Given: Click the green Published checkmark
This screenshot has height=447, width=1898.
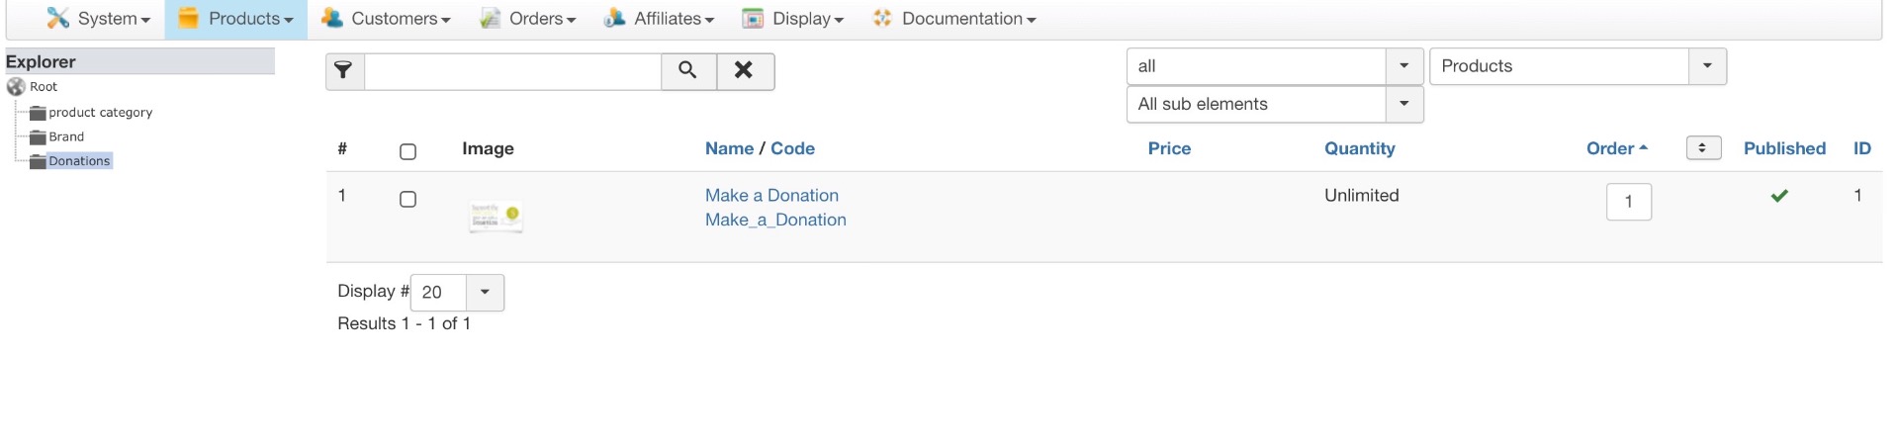Looking at the screenshot, I should (1779, 196).
